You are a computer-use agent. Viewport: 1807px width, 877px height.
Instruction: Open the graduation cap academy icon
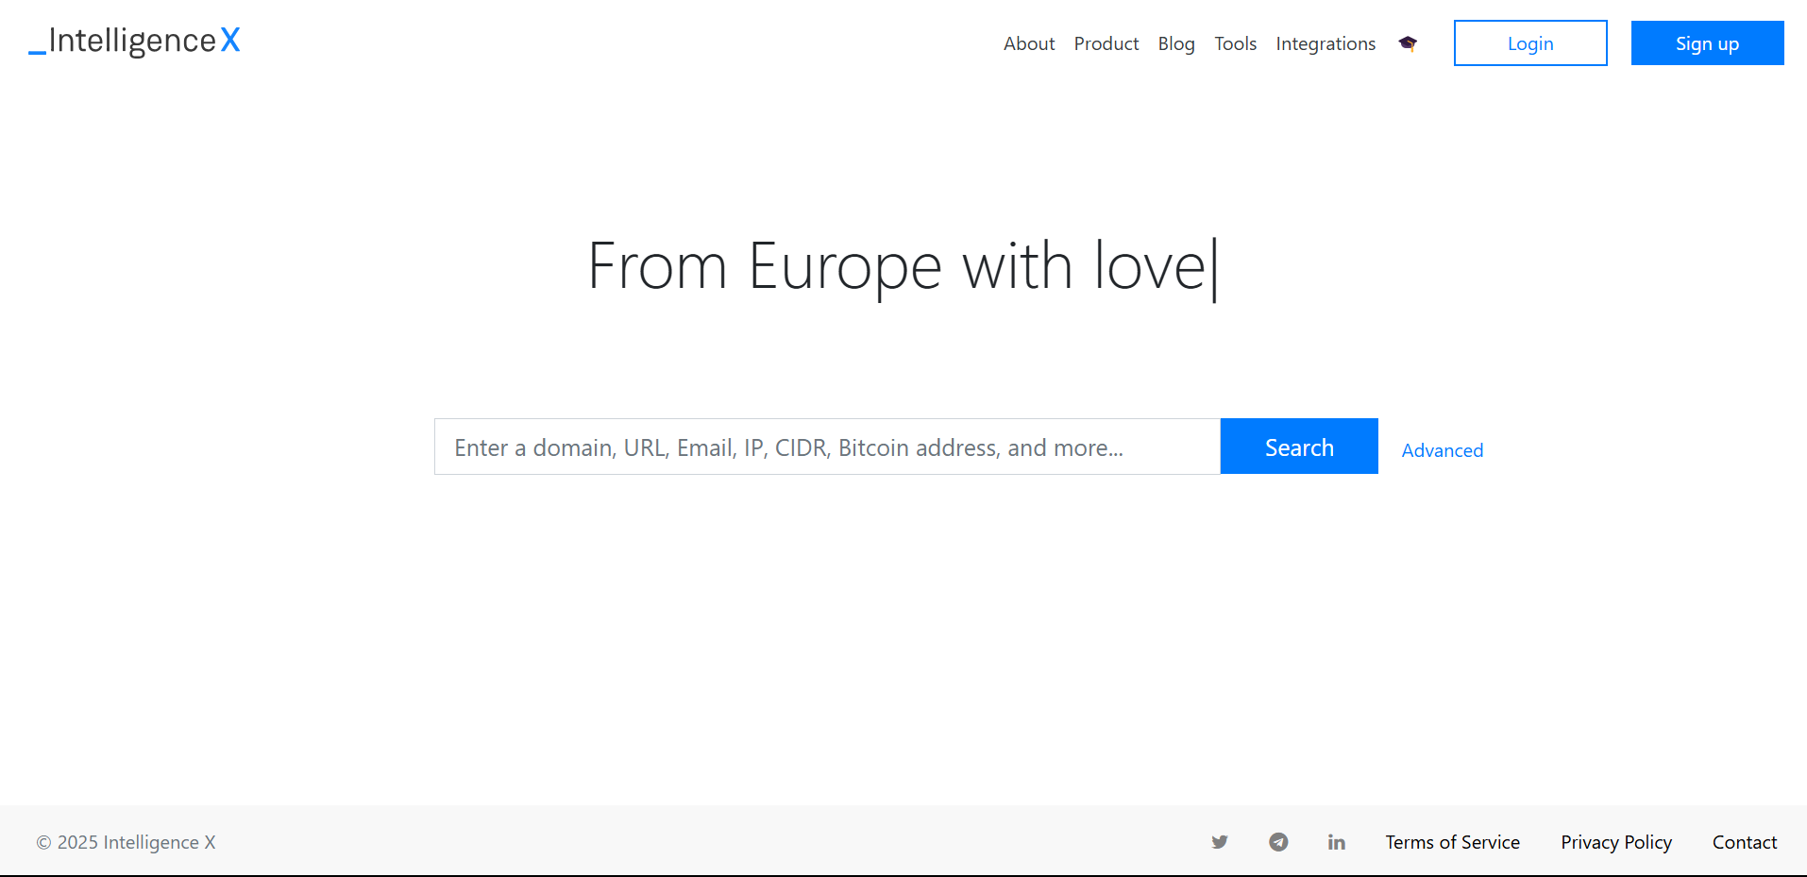1408,43
